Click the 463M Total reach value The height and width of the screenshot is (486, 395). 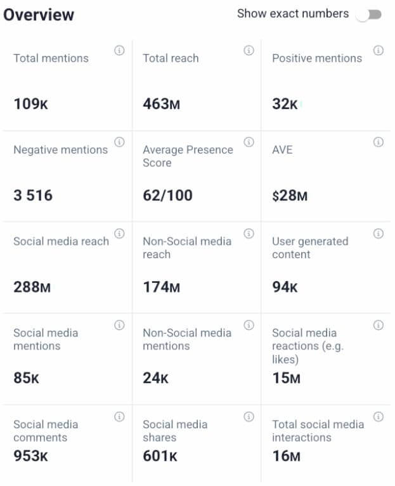tap(161, 104)
